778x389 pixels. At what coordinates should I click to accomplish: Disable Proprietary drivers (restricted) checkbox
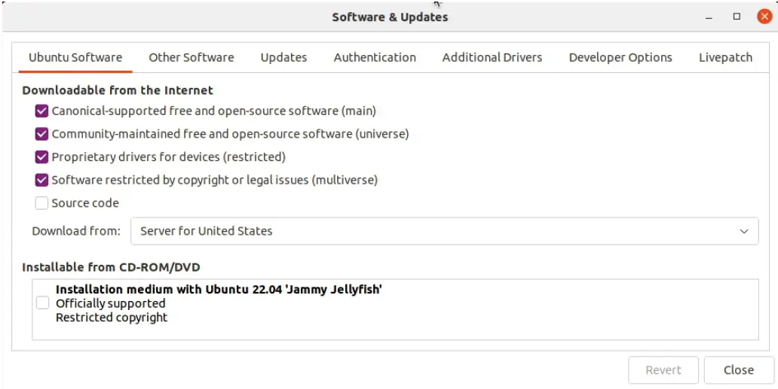tap(42, 157)
